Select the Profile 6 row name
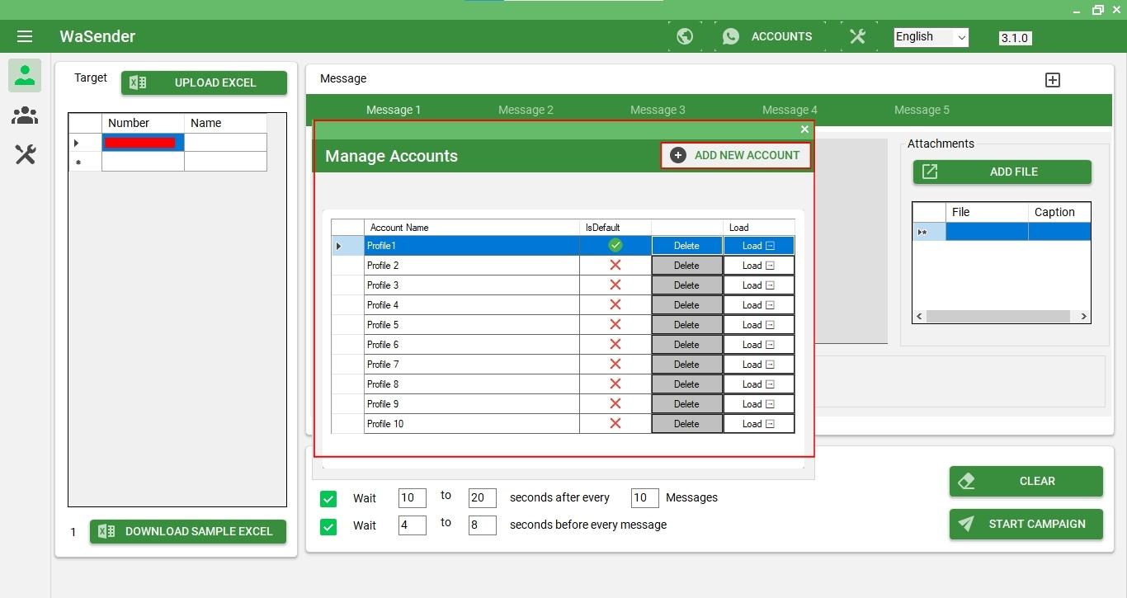 (471, 345)
